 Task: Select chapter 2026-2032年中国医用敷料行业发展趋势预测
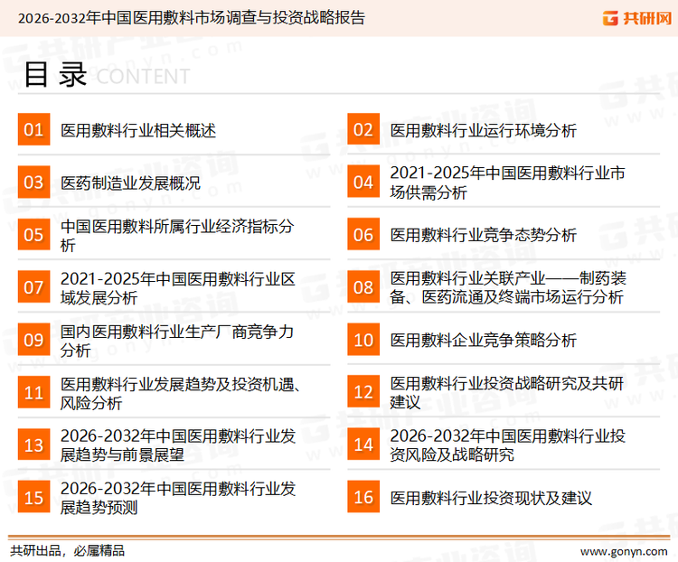point(178,498)
